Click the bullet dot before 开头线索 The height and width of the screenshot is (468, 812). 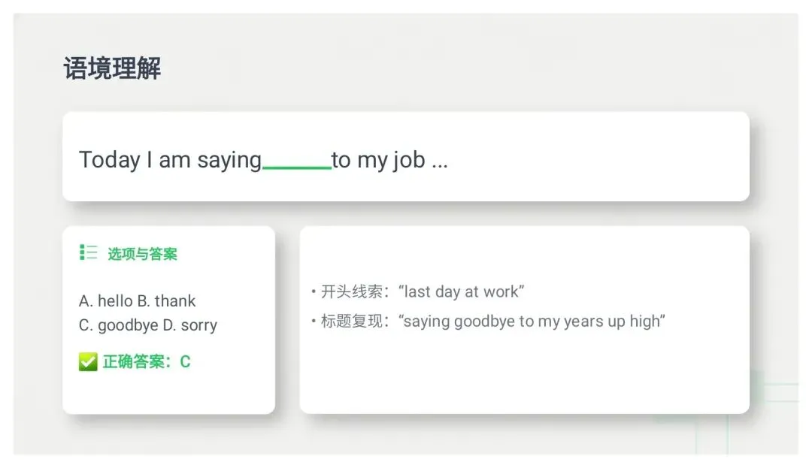click(x=314, y=291)
